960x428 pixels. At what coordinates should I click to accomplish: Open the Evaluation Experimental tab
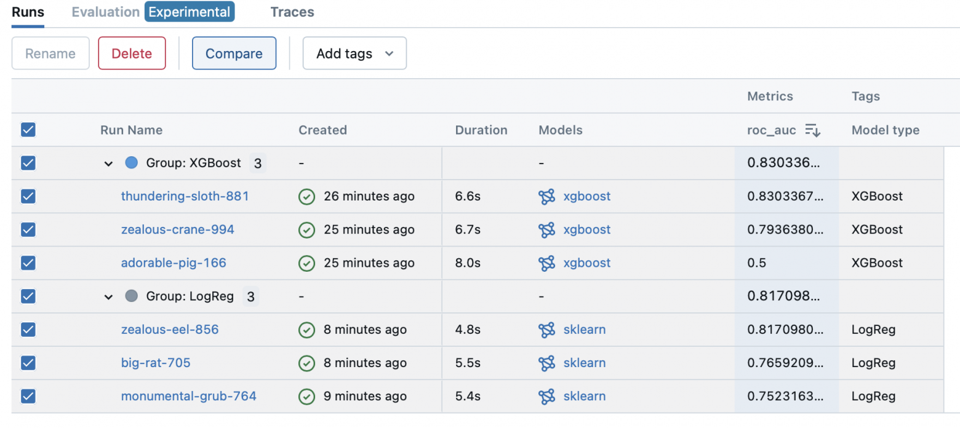tap(153, 12)
